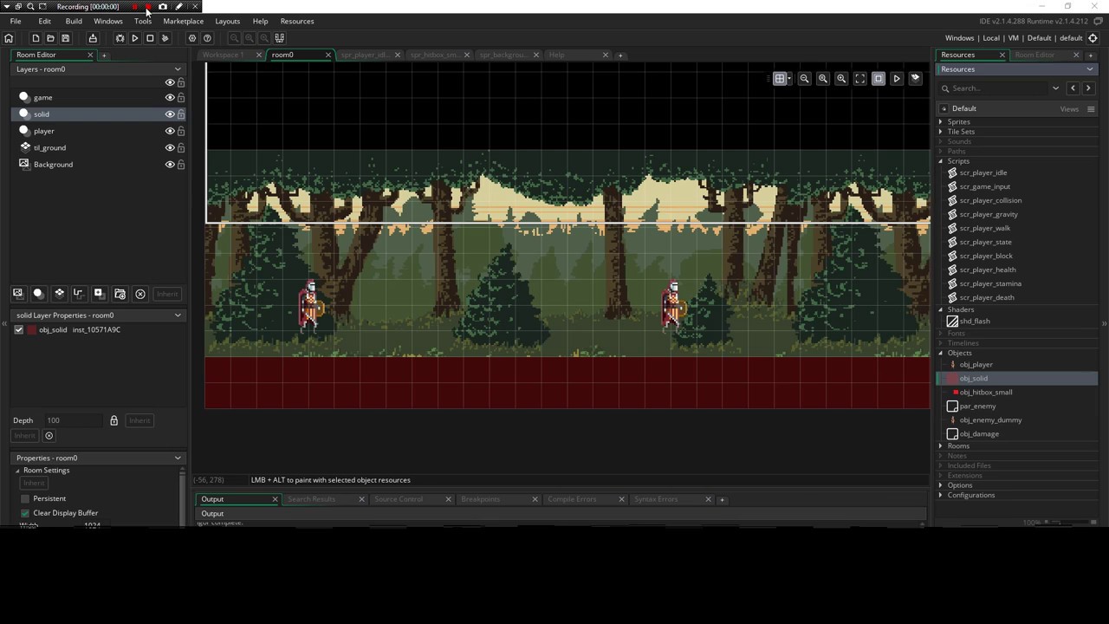Switch to the spr_player_idle tab

coord(365,55)
